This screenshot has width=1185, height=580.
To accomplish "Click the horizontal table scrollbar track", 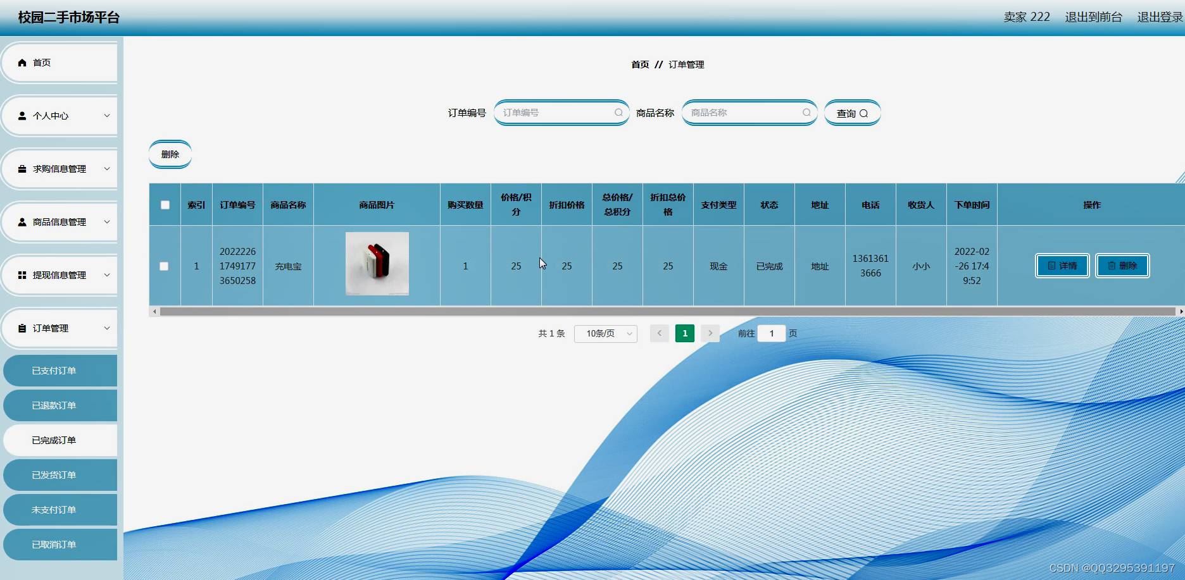I will click(x=667, y=311).
